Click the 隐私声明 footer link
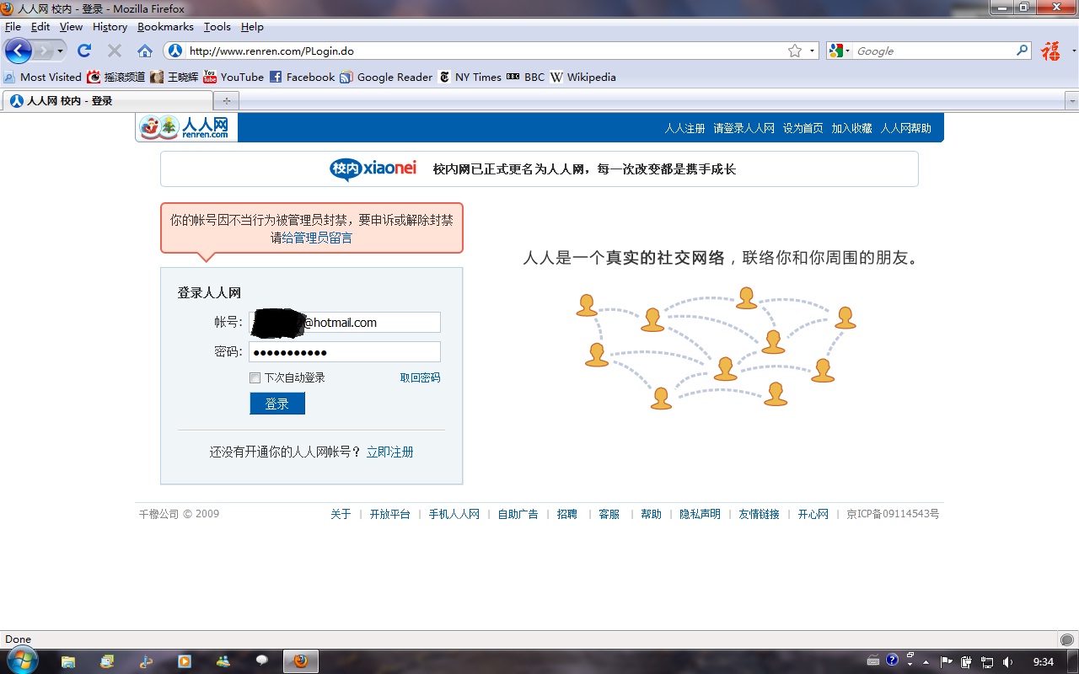The image size is (1079, 674). click(x=700, y=514)
